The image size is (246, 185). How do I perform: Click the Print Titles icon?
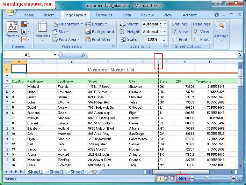click(x=88, y=39)
